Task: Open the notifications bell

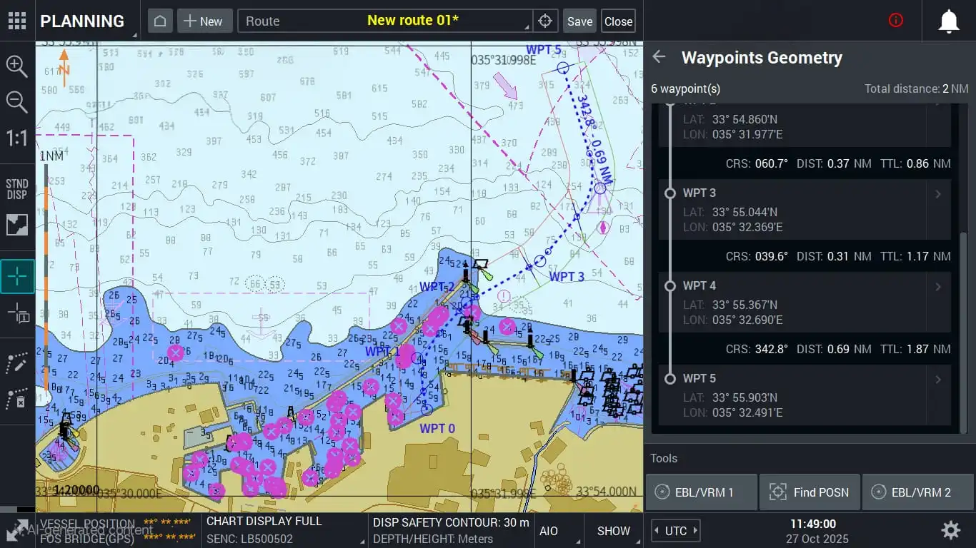Action: point(948,21)
